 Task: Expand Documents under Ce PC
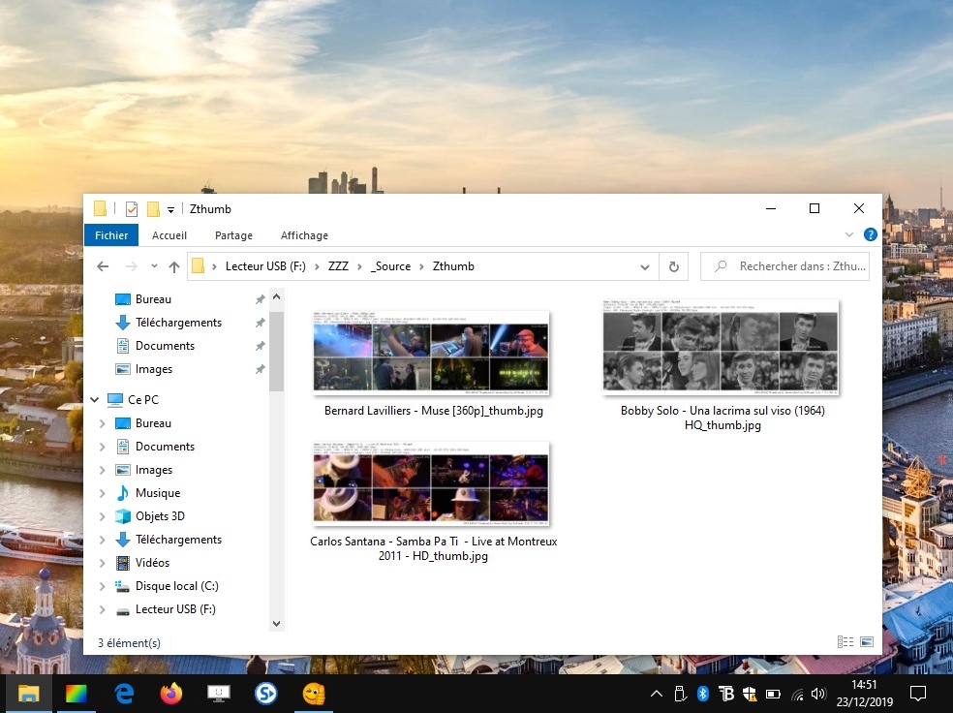102,447
